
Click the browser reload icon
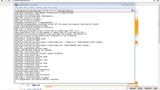(9, 0)
